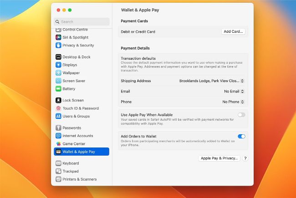Image resolution: width=296 pixels, height=198 pixels.
Task: Open Screen Saver settings
Action: tap(74, 81)
